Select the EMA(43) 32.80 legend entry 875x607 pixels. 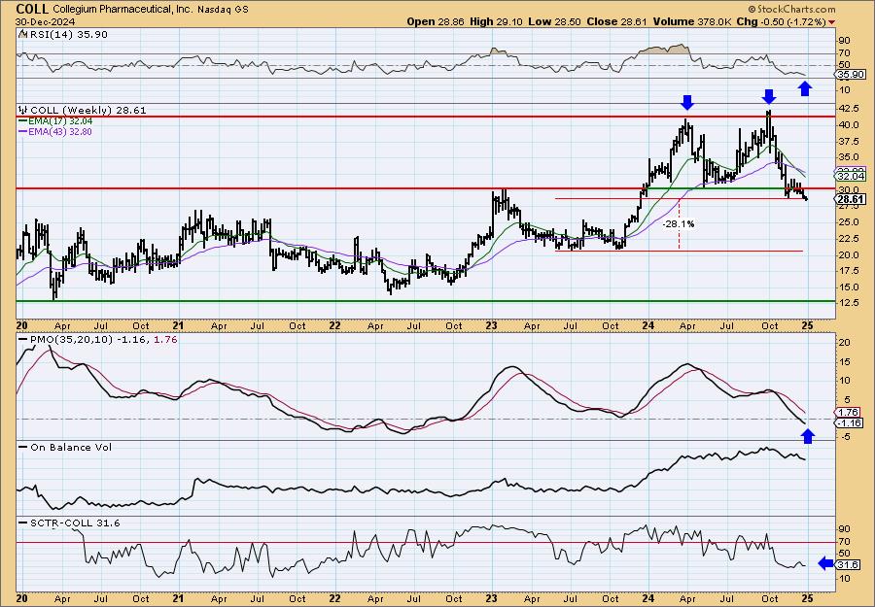[x=55, y=131]
